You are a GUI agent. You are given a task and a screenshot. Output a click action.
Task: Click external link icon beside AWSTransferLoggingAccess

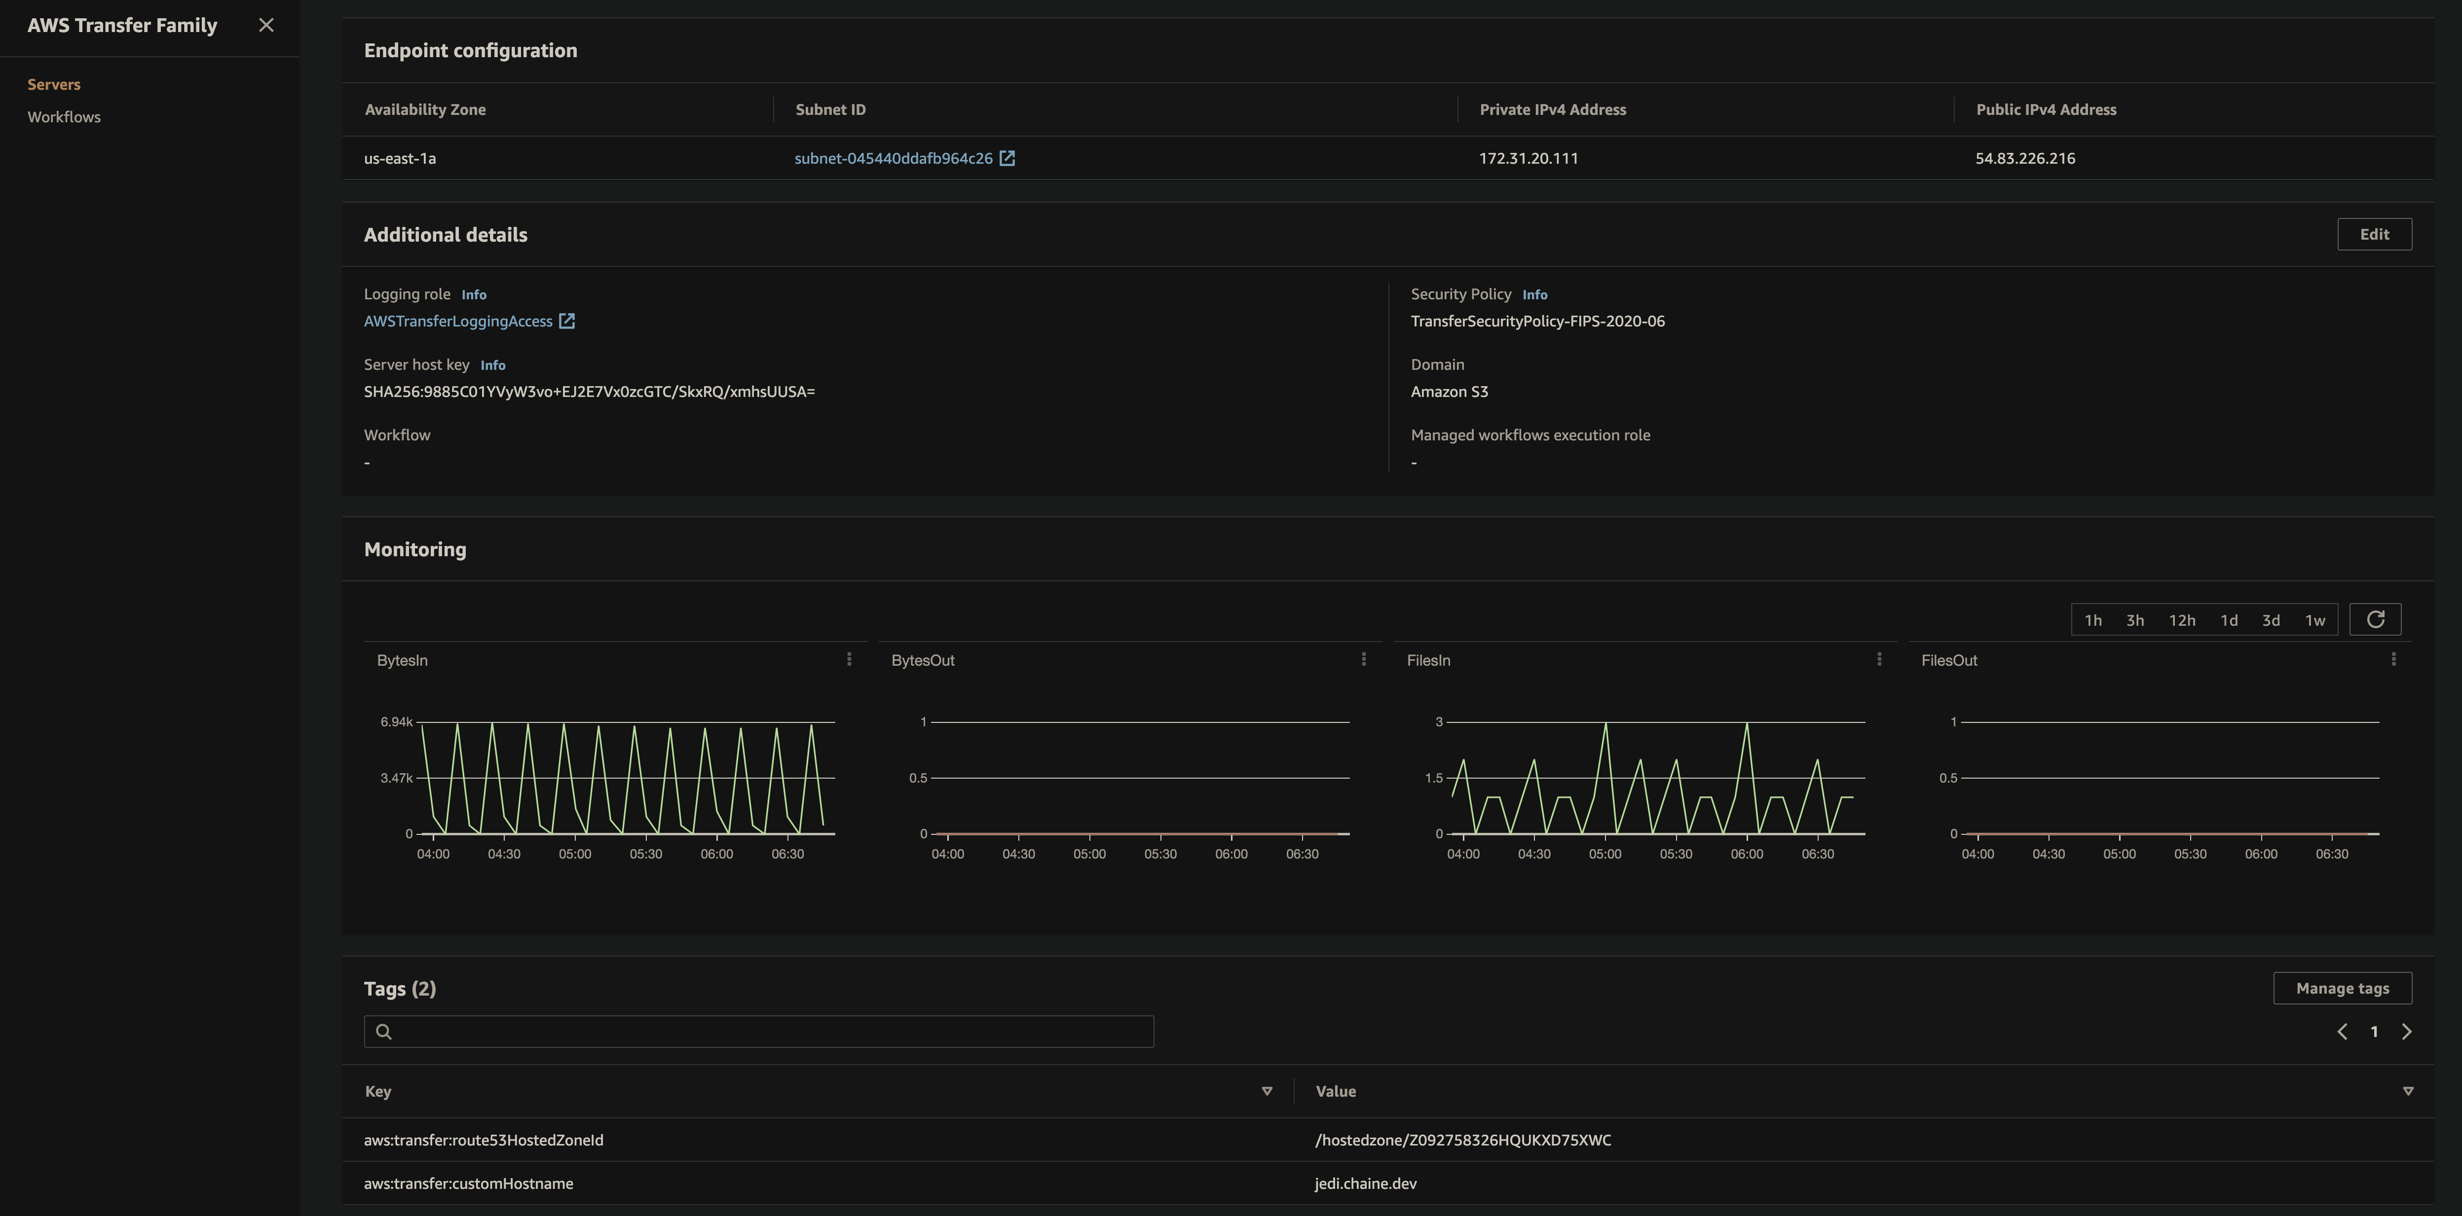pyautogui.click(x=567, y=321)
